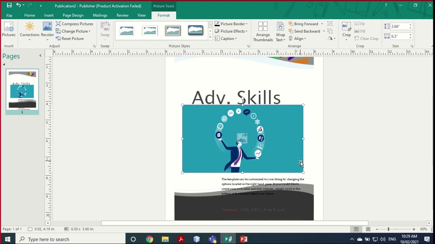Image resolution: width=435 pixels, height=244 pixels.
Task: Expand the Picture Styles gallery more arrow
Action: (x=210, y=38)
